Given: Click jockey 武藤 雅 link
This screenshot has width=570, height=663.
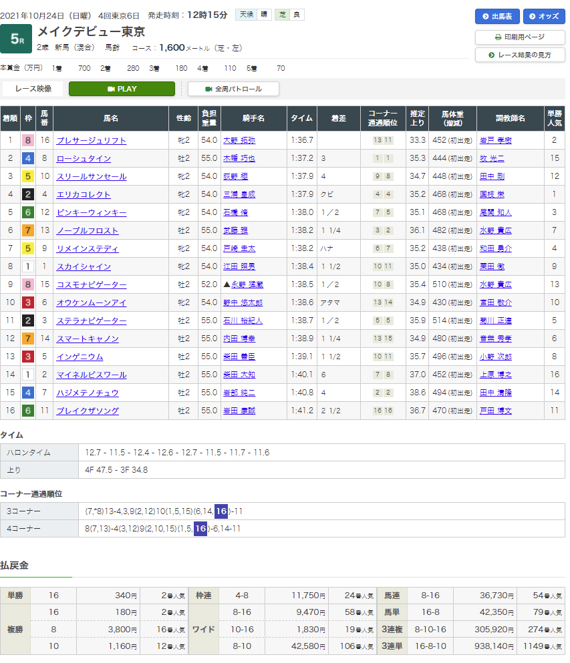Looking at the screenshot, I should click(x=235, y=231).
